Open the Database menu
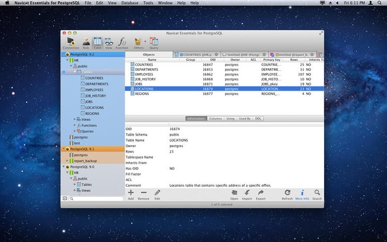Screen dimensions: 387x242 tap(129, 3)
